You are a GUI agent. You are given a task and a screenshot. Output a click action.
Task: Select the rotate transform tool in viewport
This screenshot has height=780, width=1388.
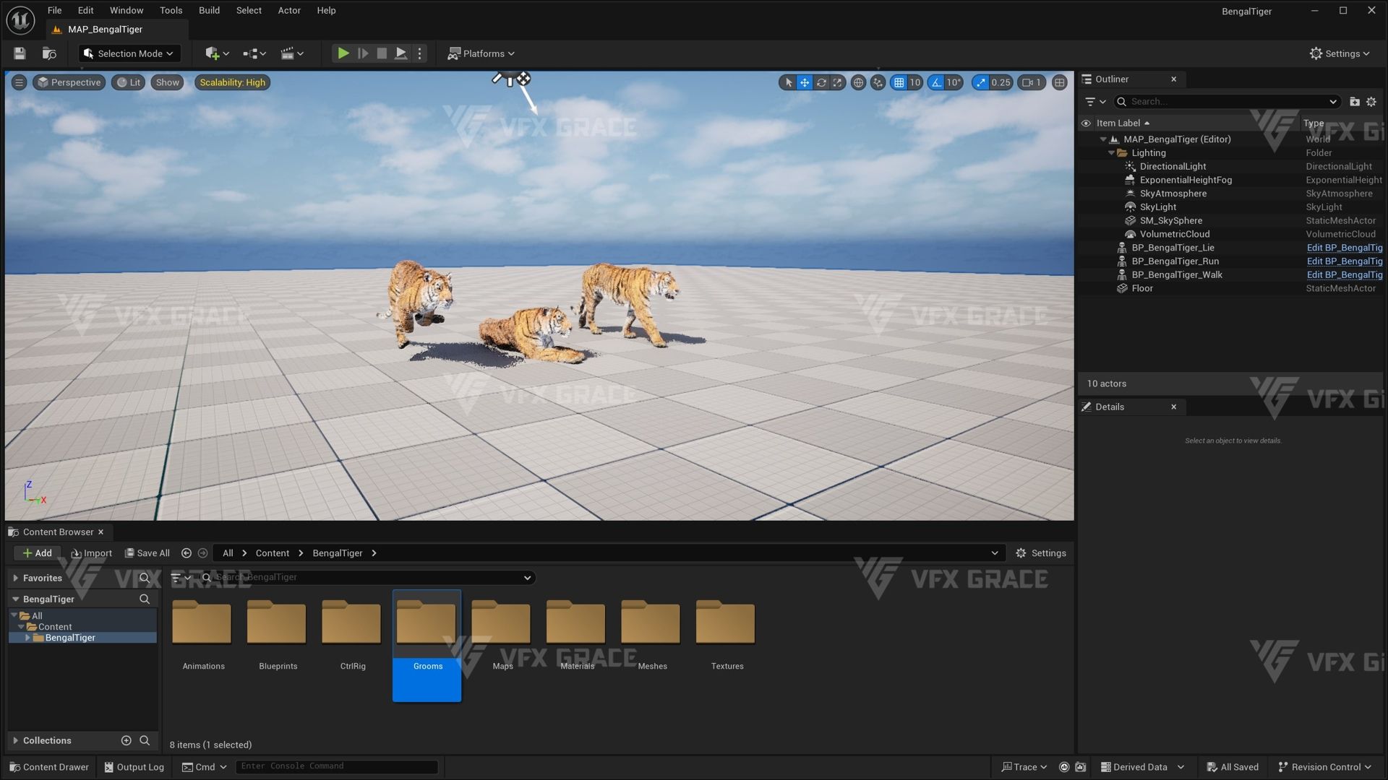coord(821,82)
